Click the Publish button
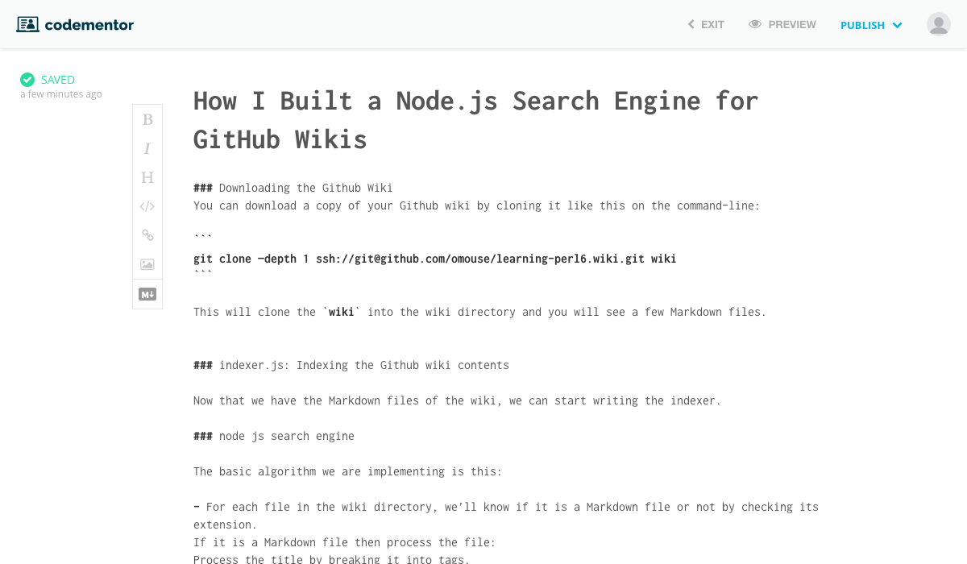Viewport: 967px width, 564px height. click(862, 25)
